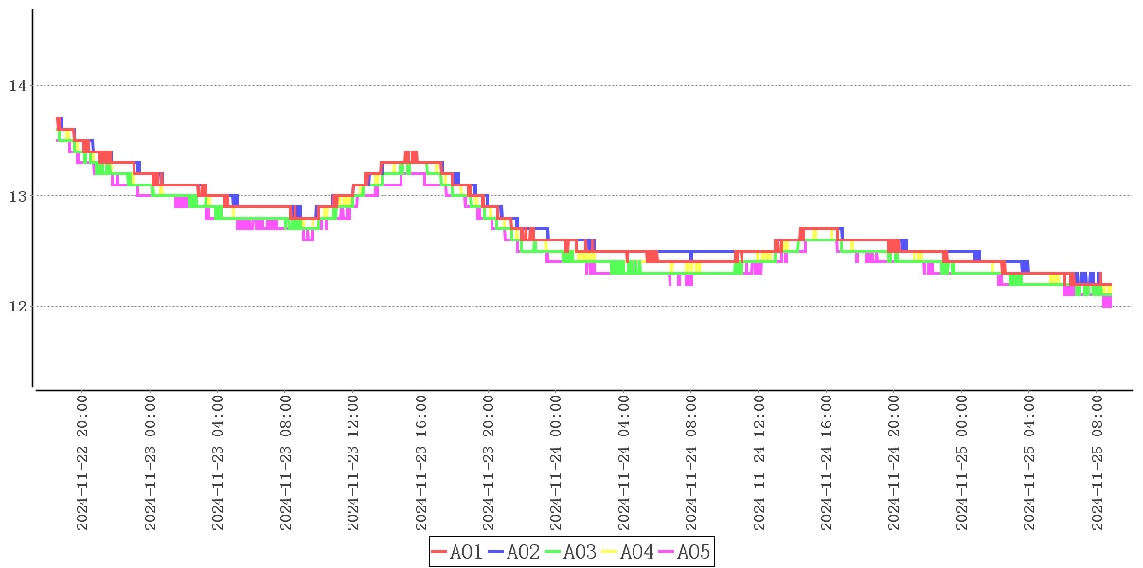Click the yellow A04 legend line swatch
Viewport: 1143px width, 568px height.
point(609,552)
